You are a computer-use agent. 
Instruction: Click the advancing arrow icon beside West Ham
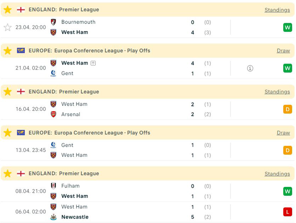(x=93, y=63)
